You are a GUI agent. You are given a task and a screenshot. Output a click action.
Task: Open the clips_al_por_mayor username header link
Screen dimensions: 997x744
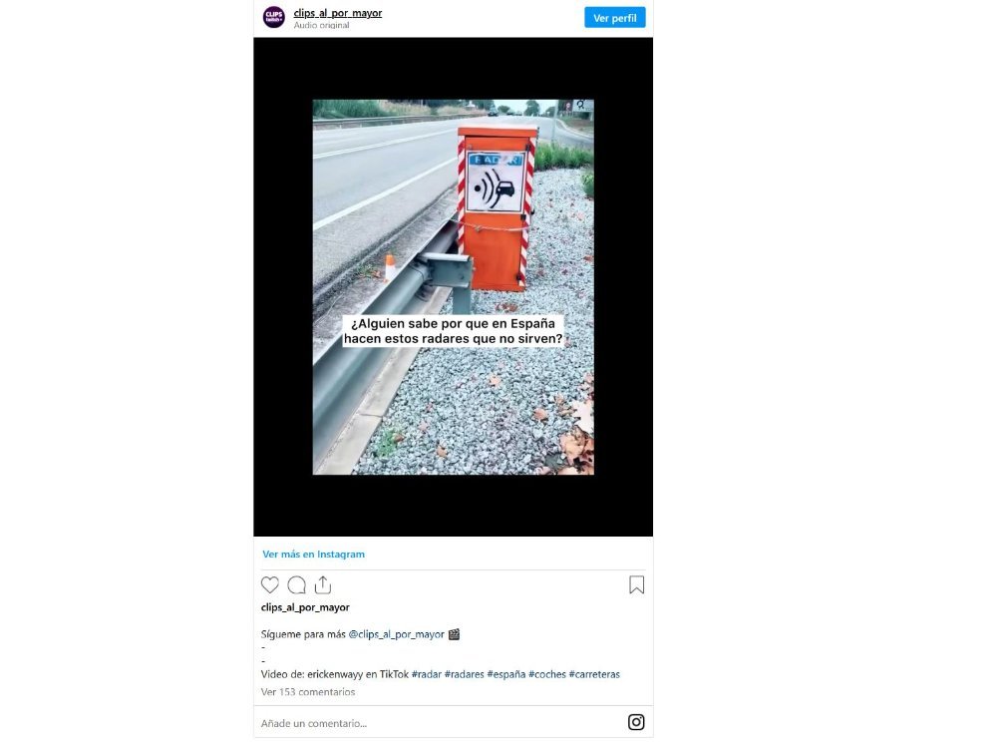point(338,13)
